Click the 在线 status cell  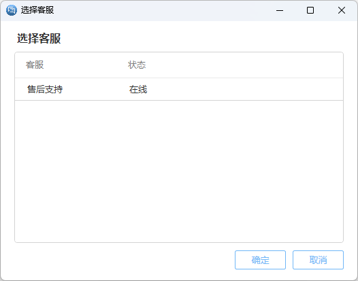[138, 89]
